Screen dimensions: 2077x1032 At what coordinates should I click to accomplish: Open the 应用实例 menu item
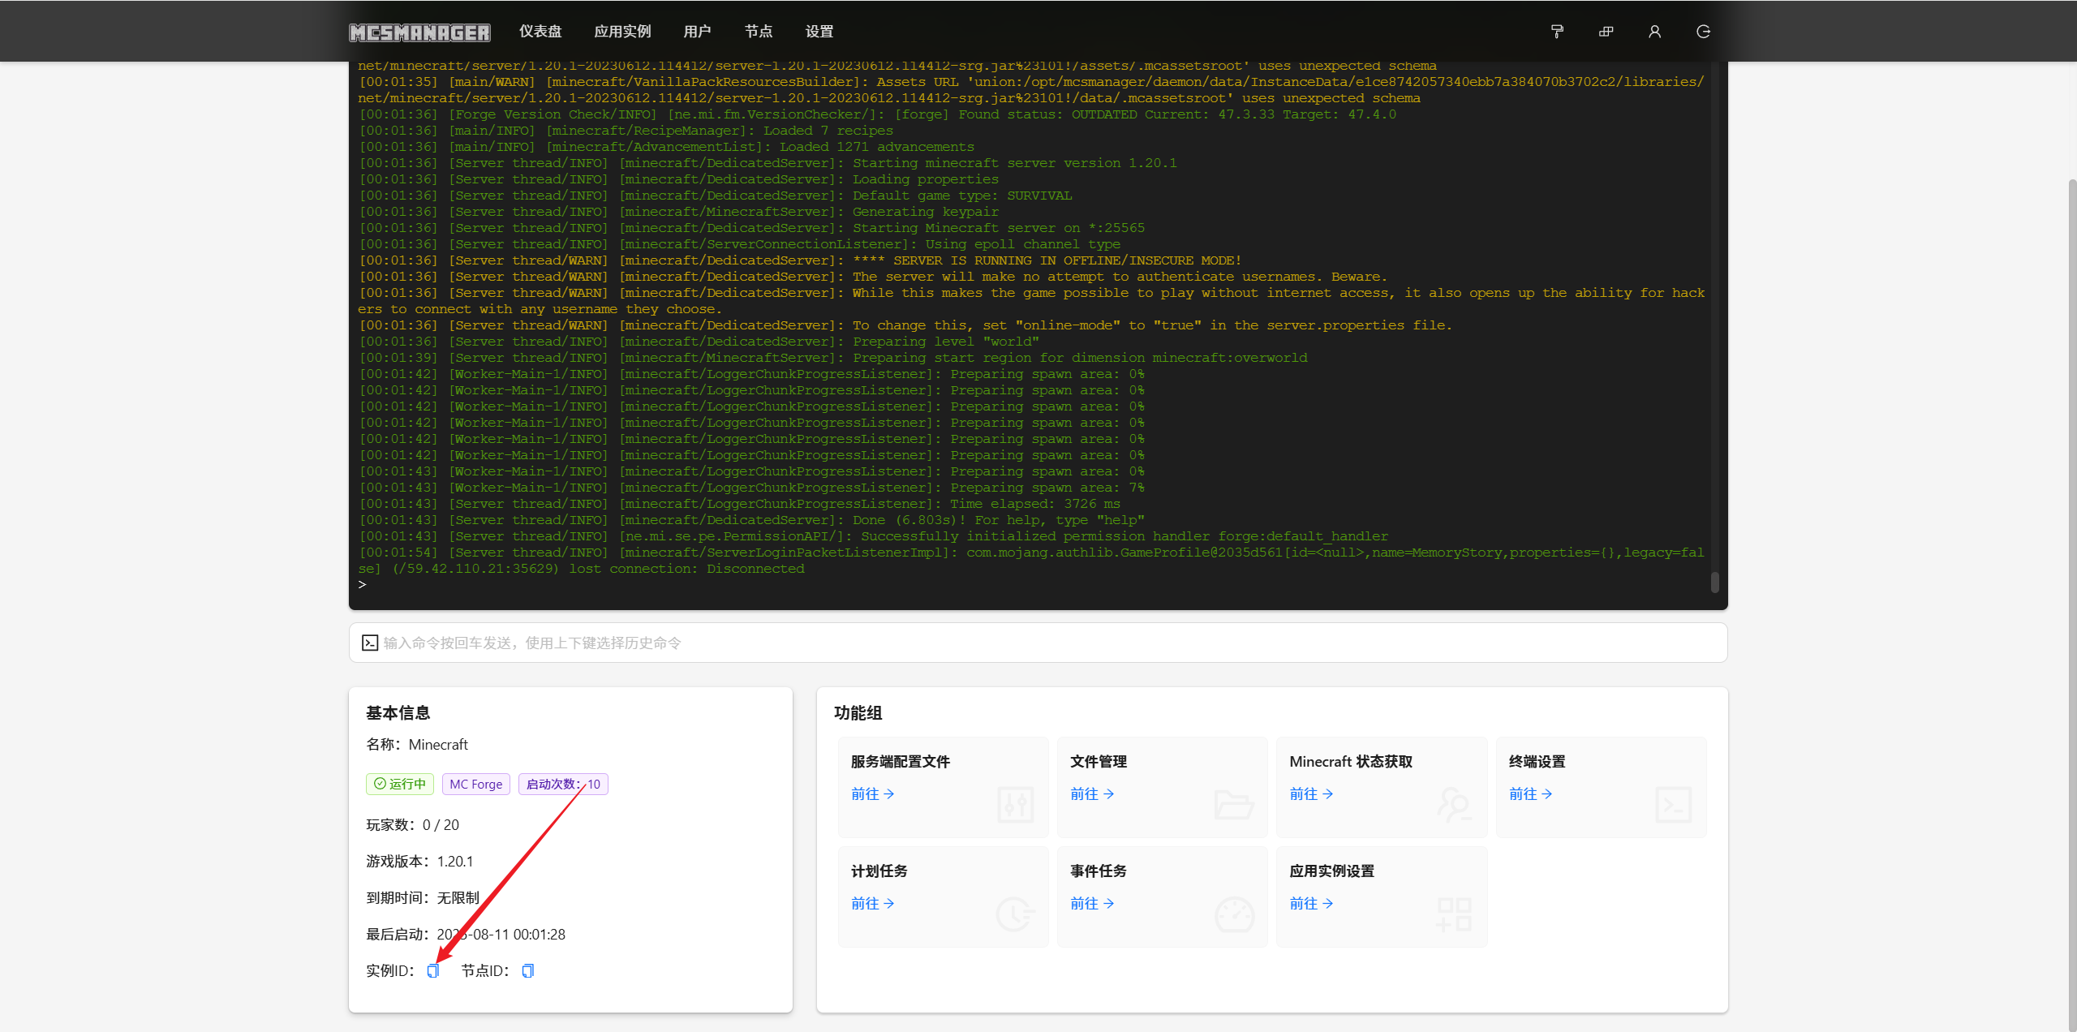622,32
